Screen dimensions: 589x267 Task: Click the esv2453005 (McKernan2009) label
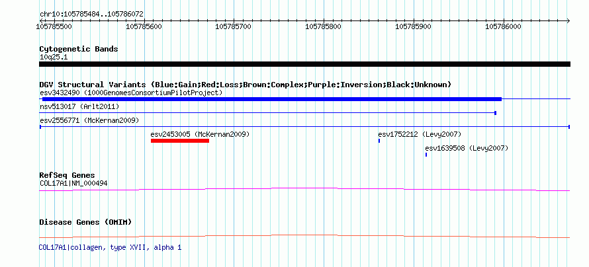coord(200,134)
